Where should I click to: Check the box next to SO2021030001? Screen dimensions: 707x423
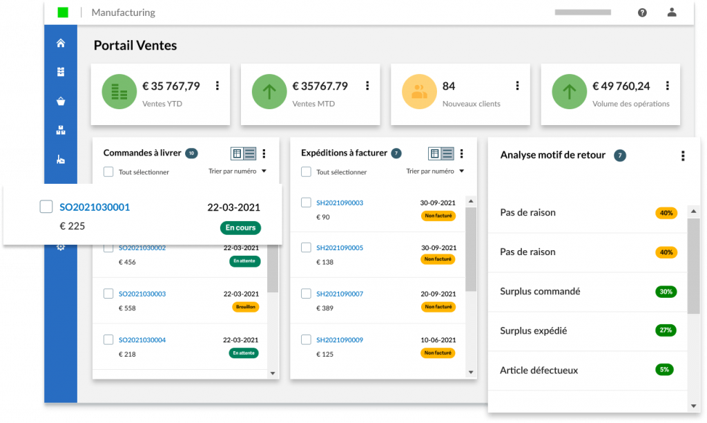pyautogui.click(x=46, y=206)
